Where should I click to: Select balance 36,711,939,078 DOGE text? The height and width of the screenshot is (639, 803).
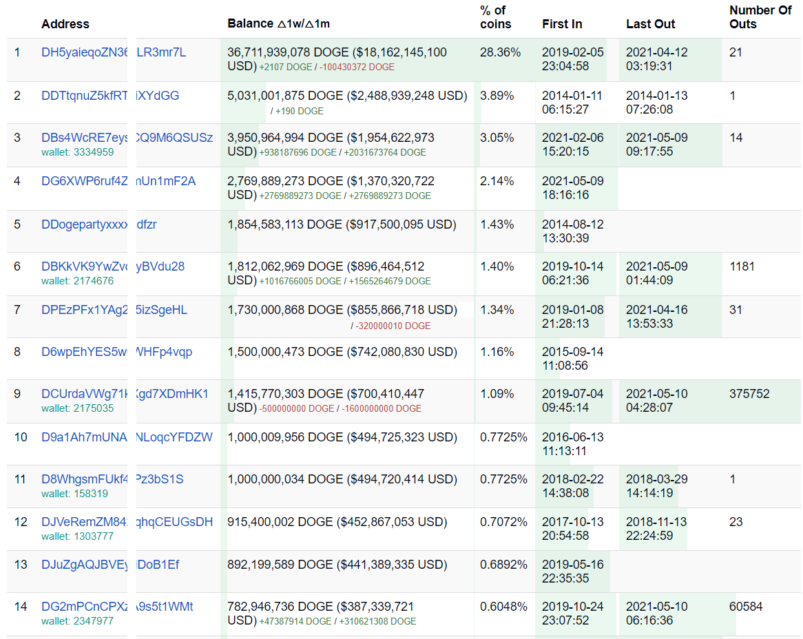click(288, 52)
